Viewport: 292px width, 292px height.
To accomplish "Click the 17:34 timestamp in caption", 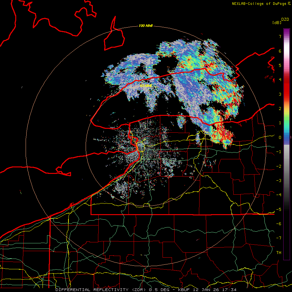I will coord(230,290).
